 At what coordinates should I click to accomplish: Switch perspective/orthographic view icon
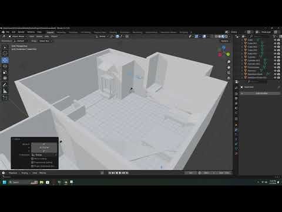tap(229, 78)
